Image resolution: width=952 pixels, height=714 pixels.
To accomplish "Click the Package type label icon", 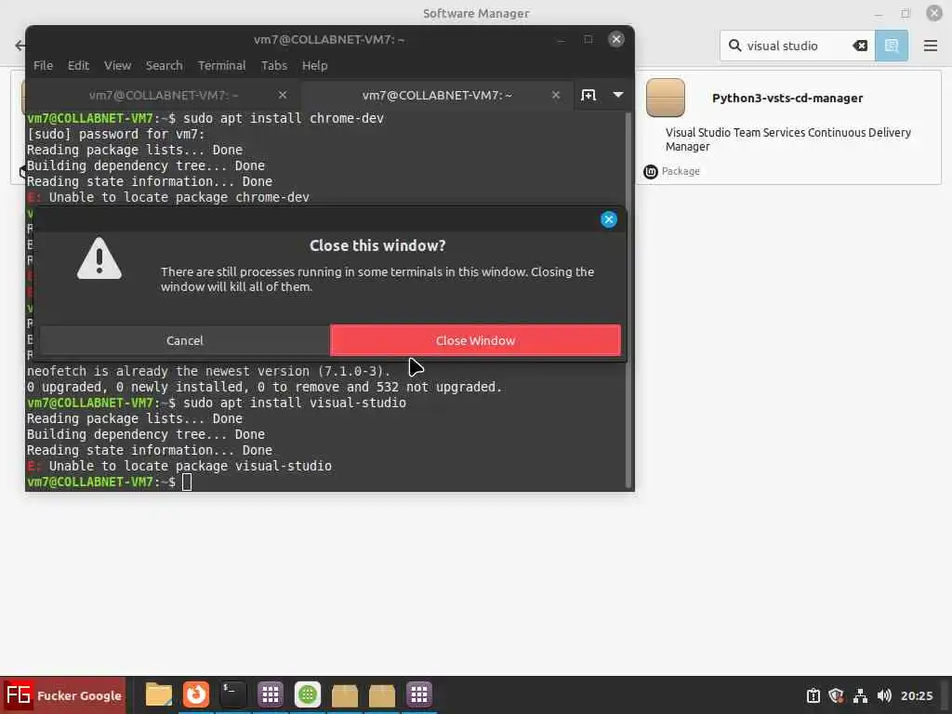I will pos(650,172).
